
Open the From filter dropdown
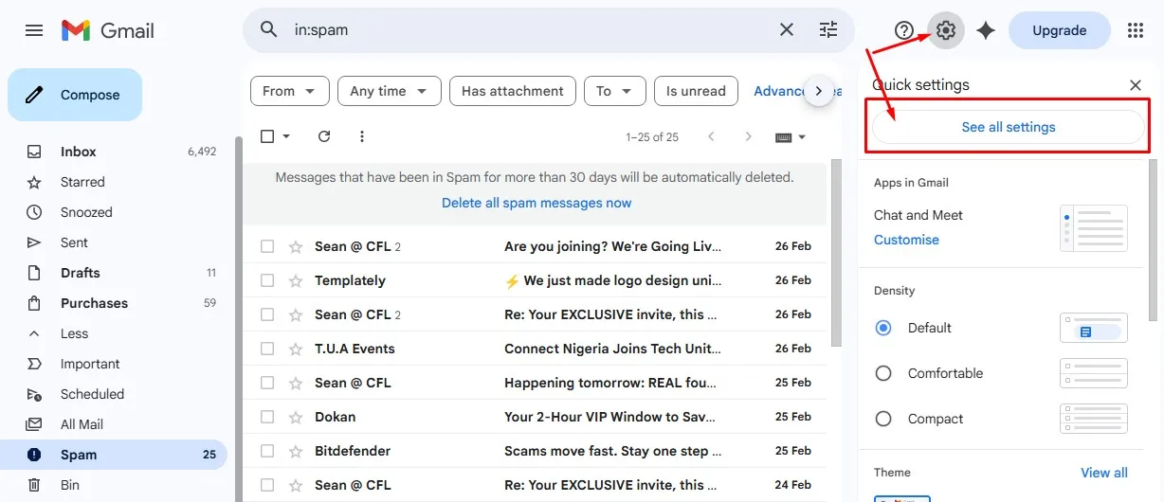coord(290,91)
